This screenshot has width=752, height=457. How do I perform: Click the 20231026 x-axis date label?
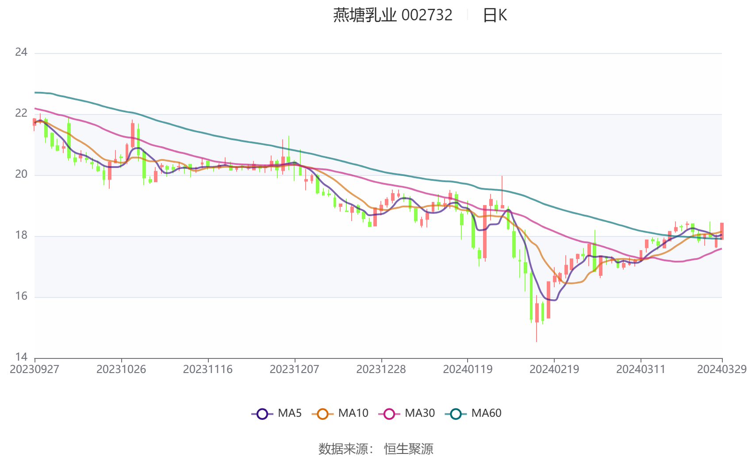[121, 369]
